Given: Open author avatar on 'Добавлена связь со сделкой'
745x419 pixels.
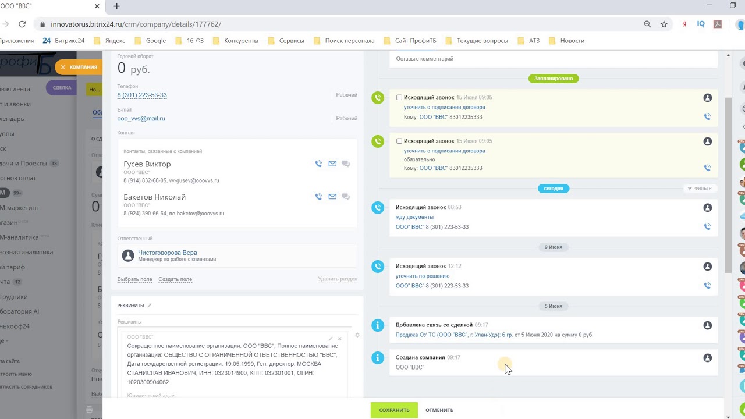Looking at the screenshot, I should [707, 325].
